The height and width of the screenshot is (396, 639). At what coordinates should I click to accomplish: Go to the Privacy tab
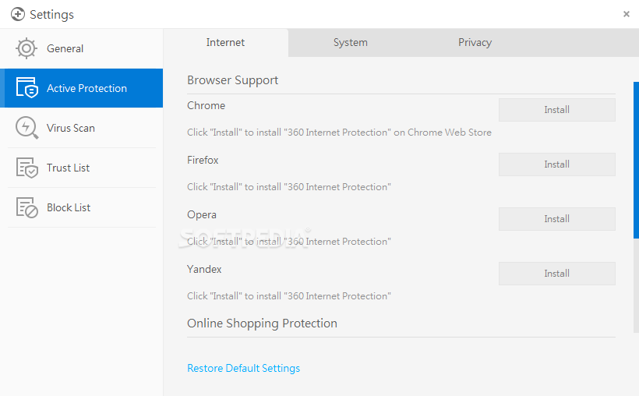coord(475,43)
